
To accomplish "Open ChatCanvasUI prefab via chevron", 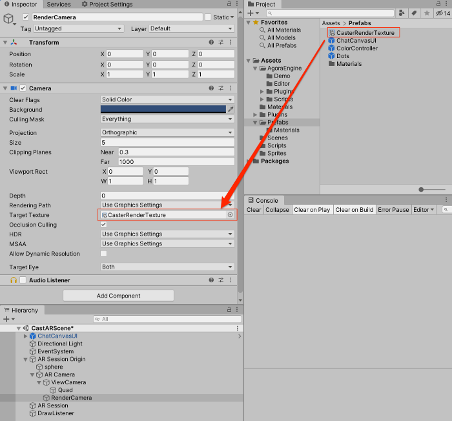I will pos(240,336).
